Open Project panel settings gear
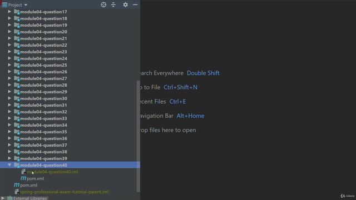356x200 pixels. tap(125, 5)
